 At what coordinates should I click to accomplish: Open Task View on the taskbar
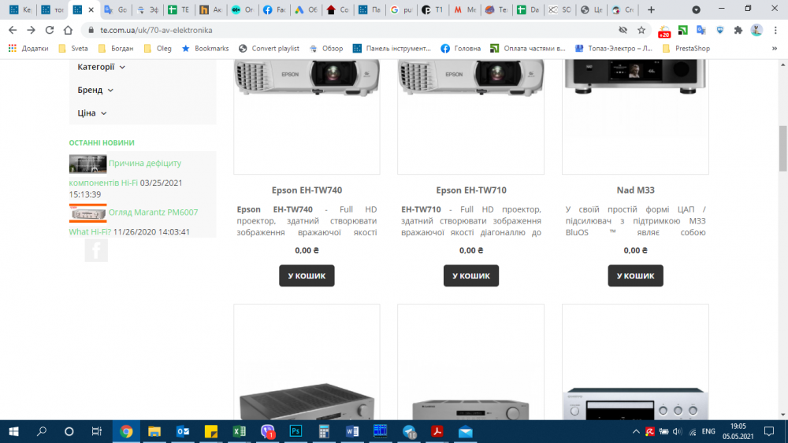(96, 431)
